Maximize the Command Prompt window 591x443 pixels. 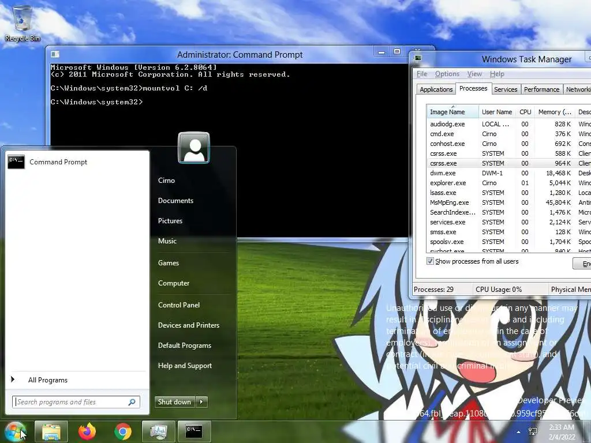tap(397, 52)
